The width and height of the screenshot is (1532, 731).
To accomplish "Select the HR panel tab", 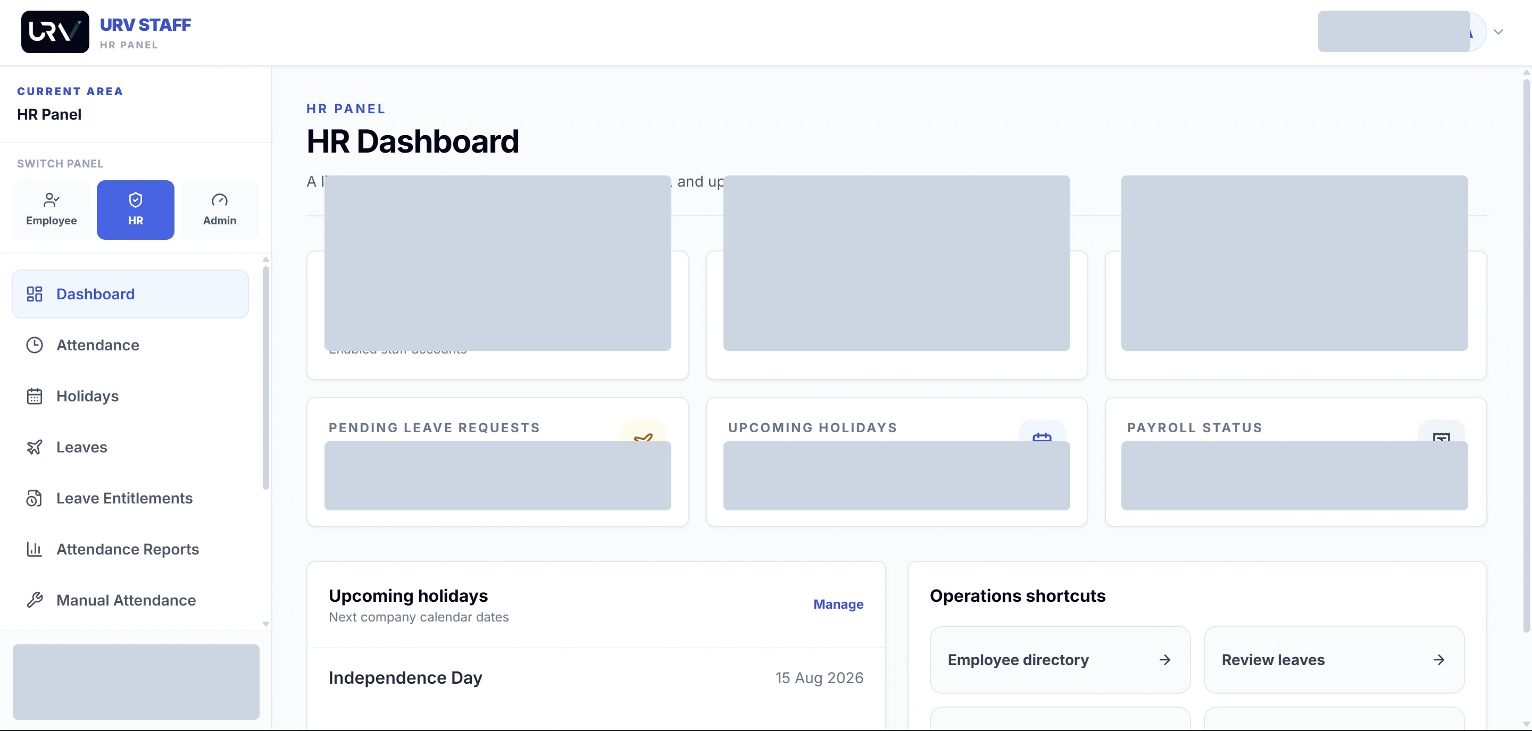I will click(136, 210).
